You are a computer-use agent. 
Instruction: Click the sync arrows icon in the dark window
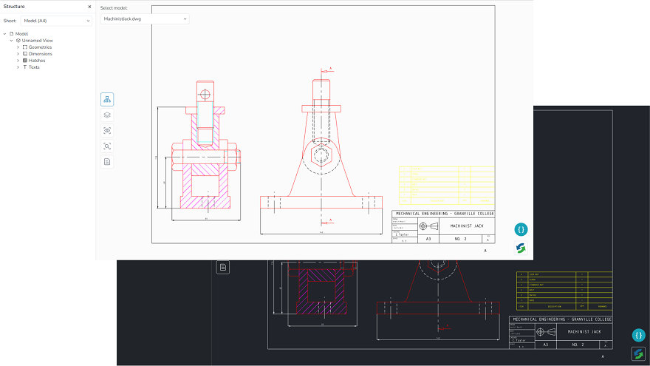(639, 353)
